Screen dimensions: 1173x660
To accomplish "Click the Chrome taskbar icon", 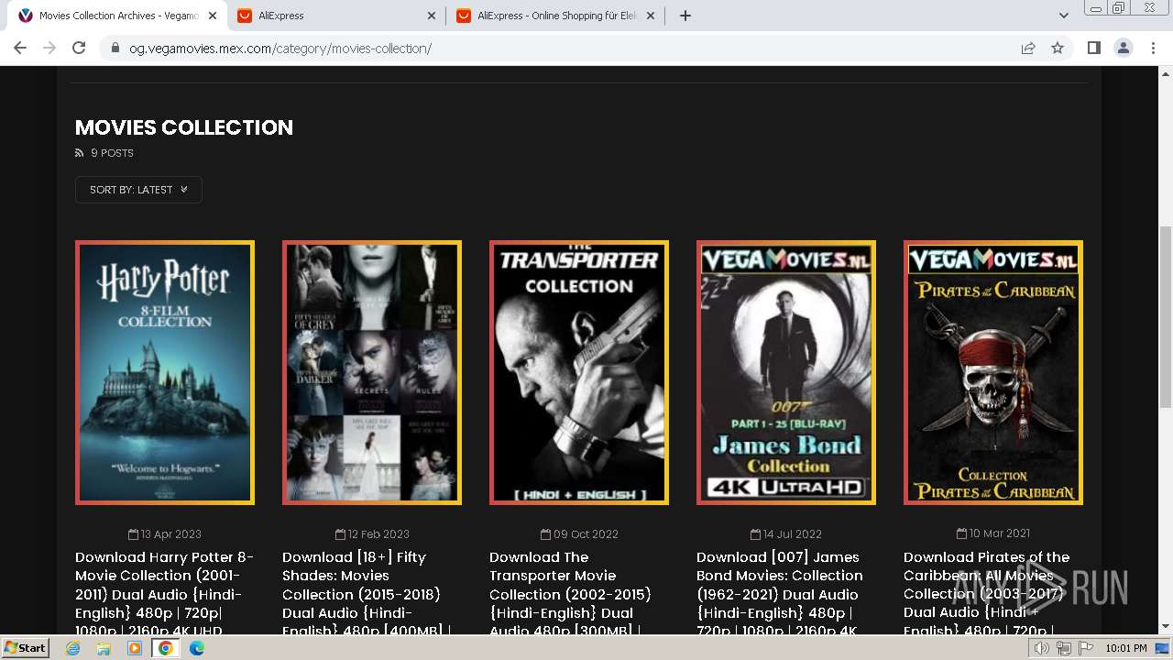I will tap(166, 648).
